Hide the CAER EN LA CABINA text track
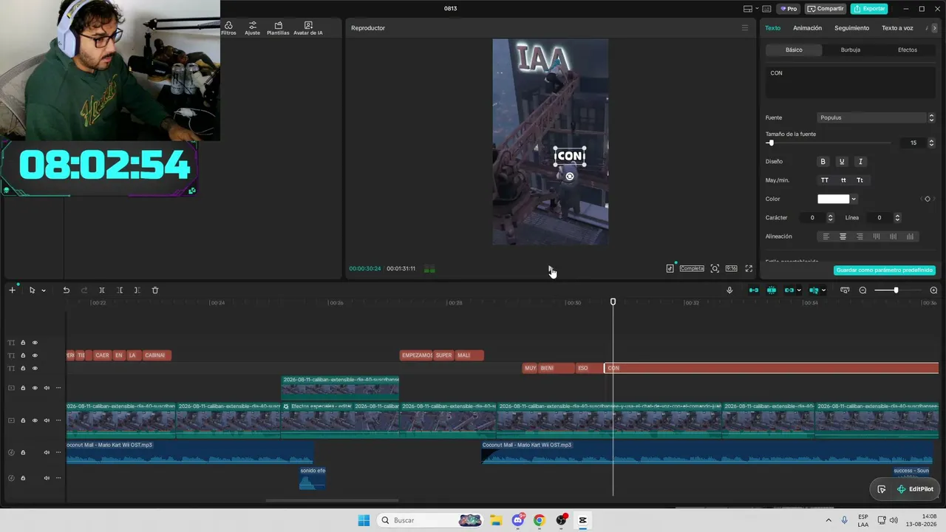Screen dimensions: 946x532 pyautogui.click(x=35, y=355)
